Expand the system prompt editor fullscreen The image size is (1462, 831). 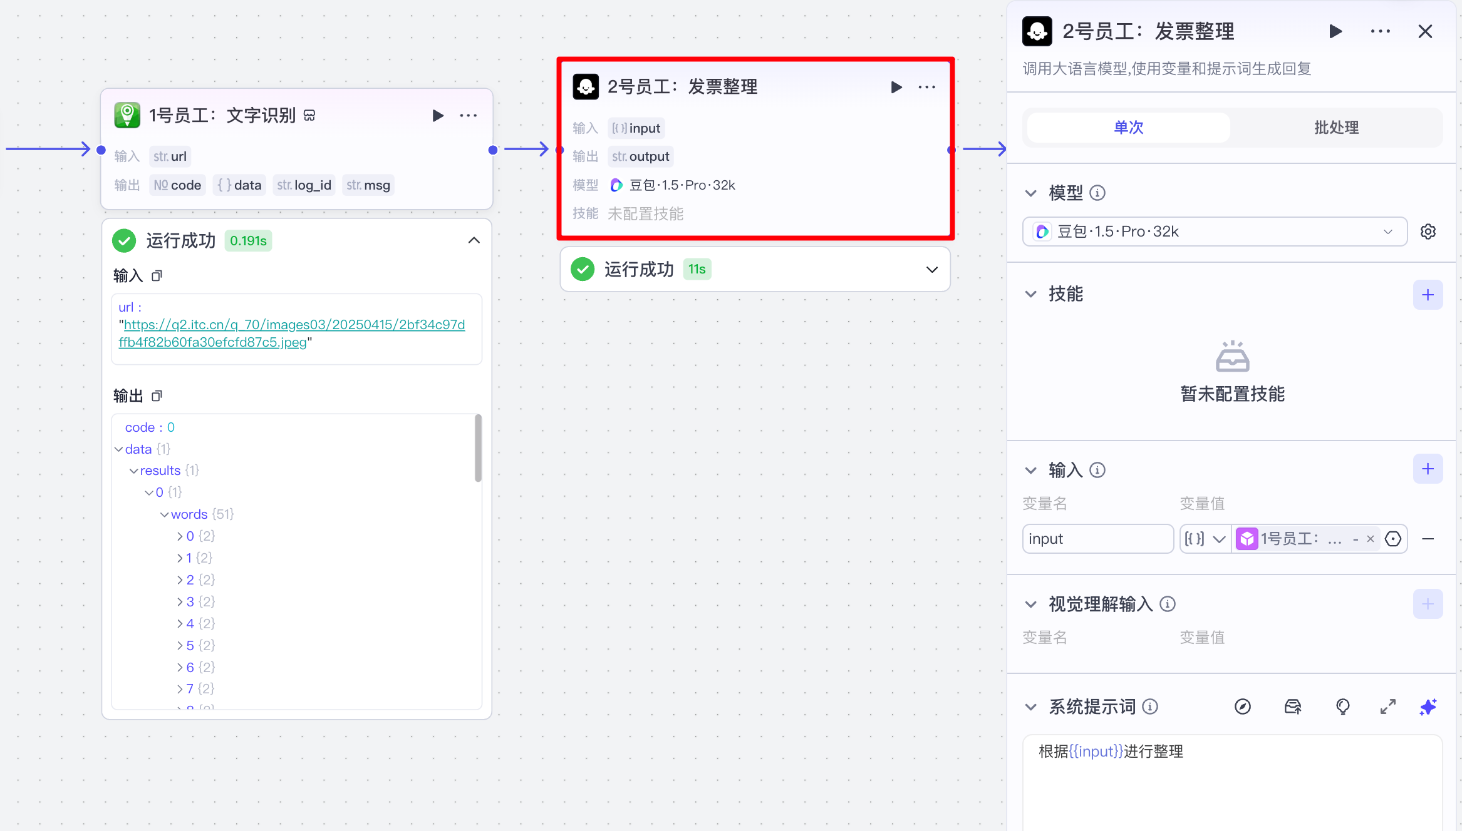tap(1387, 707)
